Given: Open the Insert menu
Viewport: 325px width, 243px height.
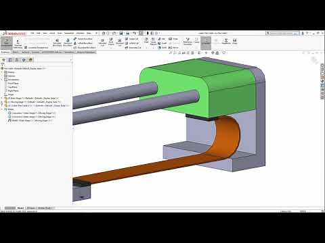Looking at the screenshot, I should (52, 33).
